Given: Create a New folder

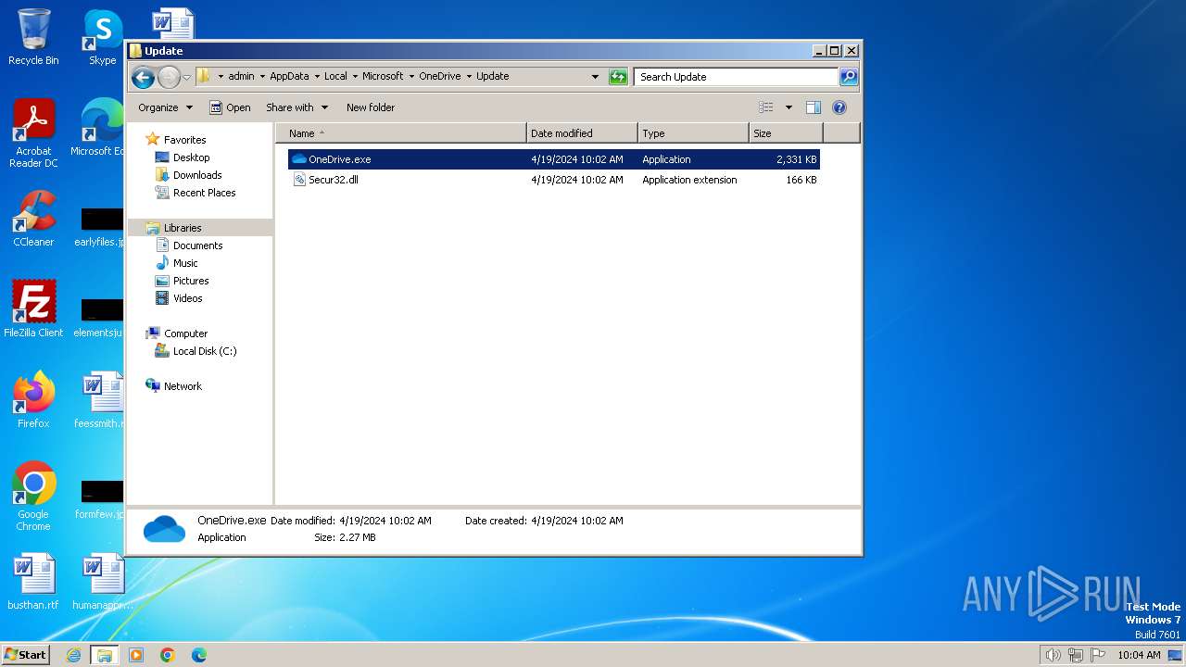Looking at the screenshot, I should [371, 107].
